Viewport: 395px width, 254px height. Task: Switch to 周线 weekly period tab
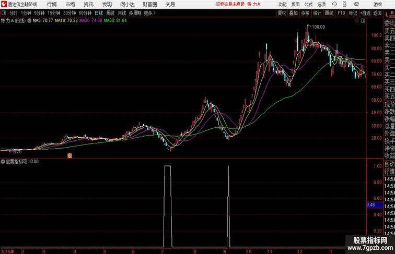coord(110,13)
